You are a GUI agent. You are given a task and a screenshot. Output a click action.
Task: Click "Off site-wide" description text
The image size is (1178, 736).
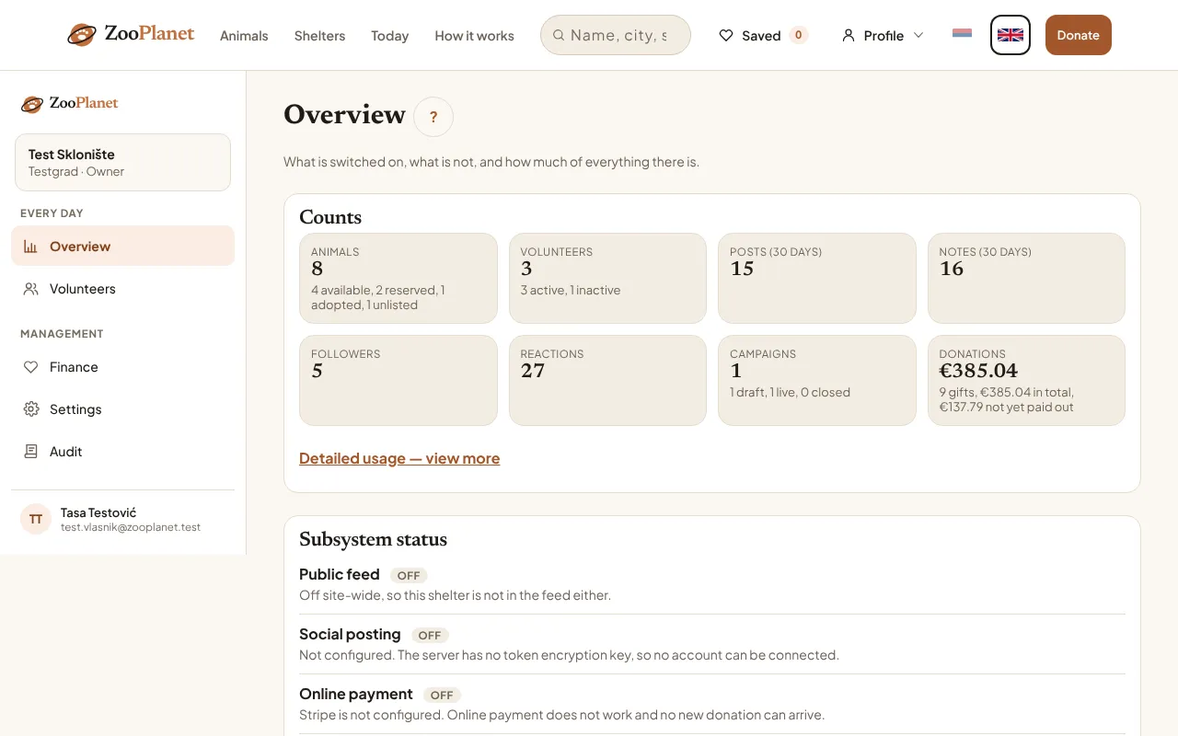click(455, 595)
